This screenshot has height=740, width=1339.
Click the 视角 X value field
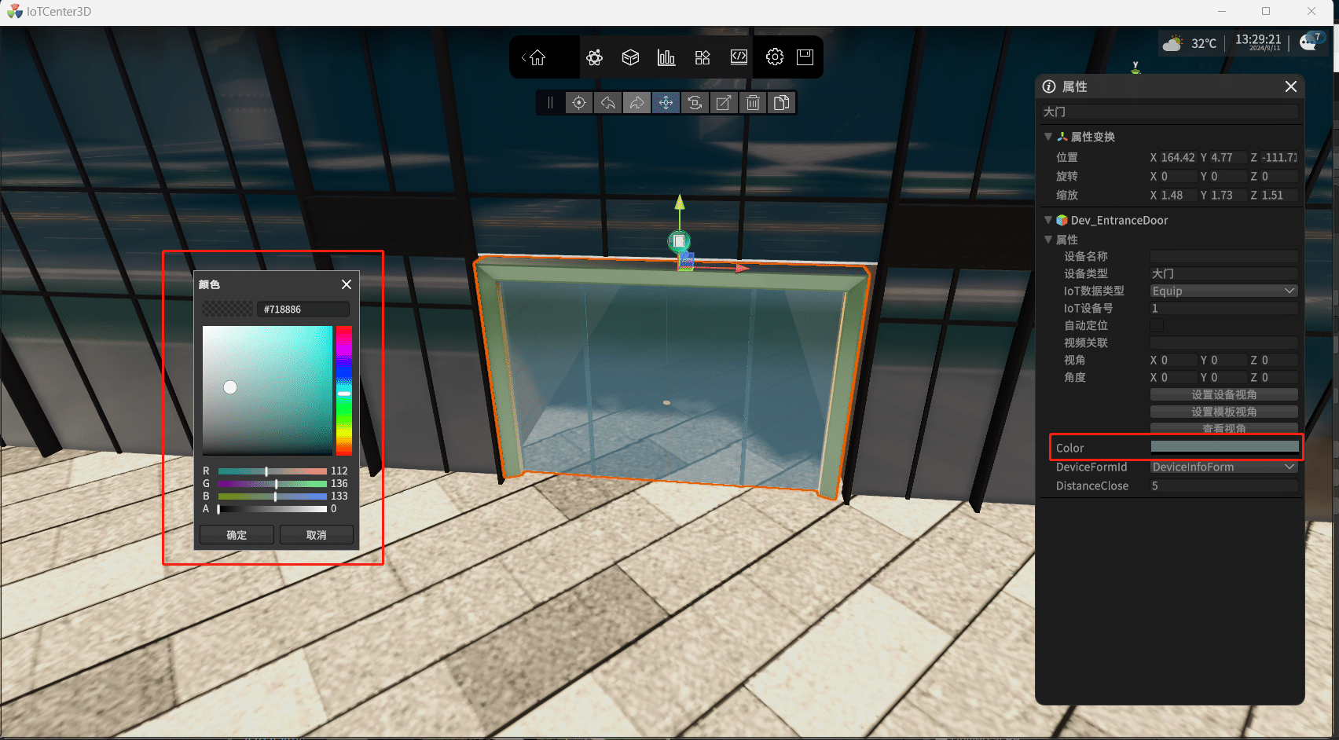[1177, 360]
